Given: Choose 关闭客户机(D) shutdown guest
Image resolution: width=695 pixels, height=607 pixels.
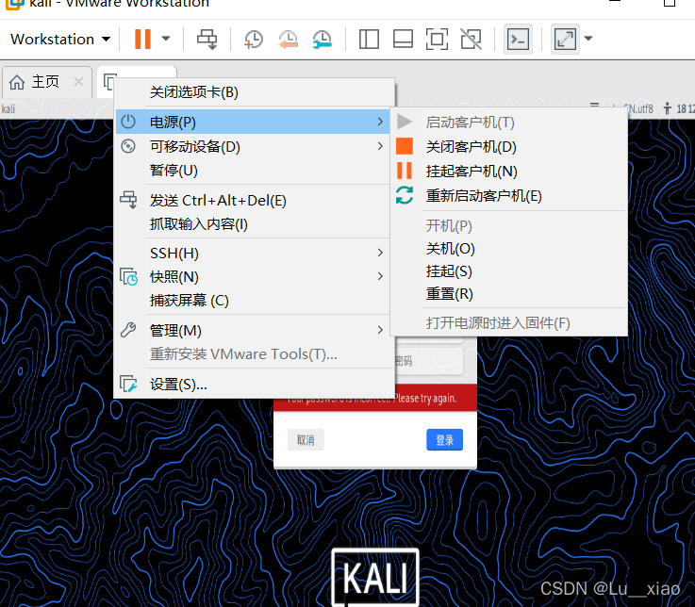Looking at the screenshot, I should point(509,147).
